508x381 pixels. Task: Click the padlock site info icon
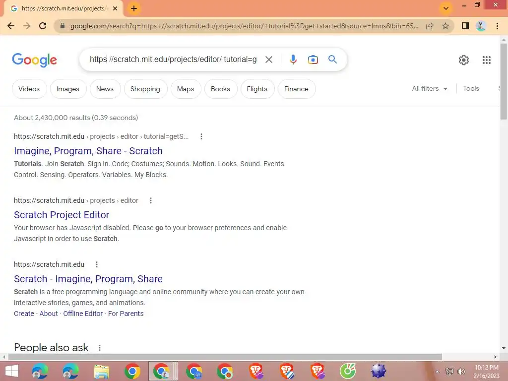63,26
